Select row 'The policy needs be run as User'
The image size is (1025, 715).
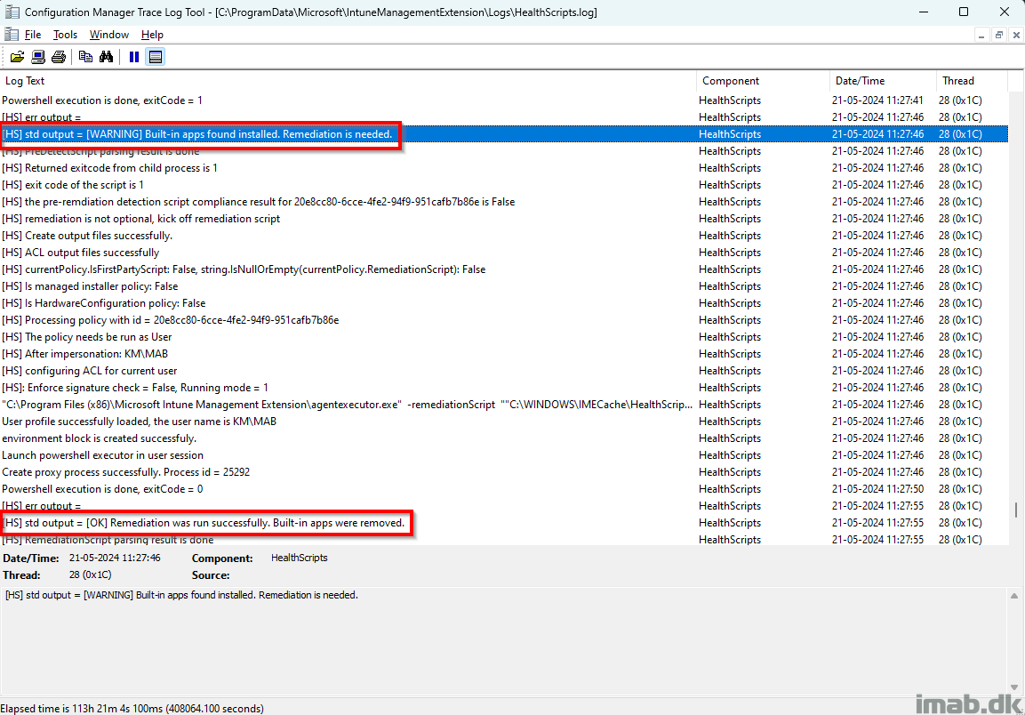pyautogui.click(x=504, y=337)
